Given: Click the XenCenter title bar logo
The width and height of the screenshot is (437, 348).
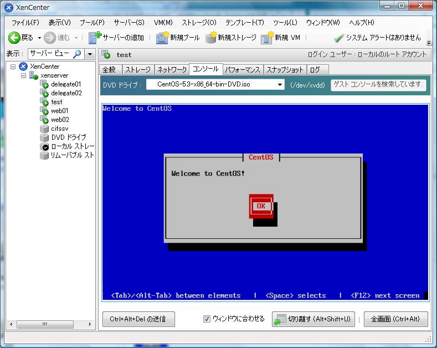Looking at the screenshot, I should click(x=9, y=8).
